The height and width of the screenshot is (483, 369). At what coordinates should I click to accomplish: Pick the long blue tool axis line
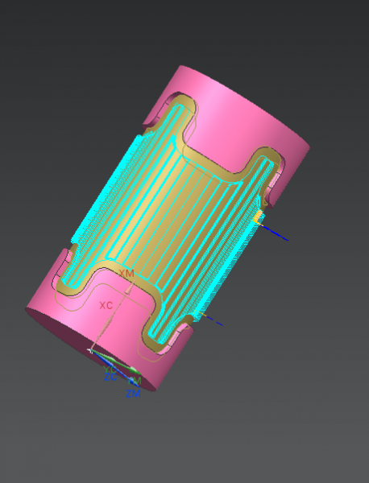(275, 233)
